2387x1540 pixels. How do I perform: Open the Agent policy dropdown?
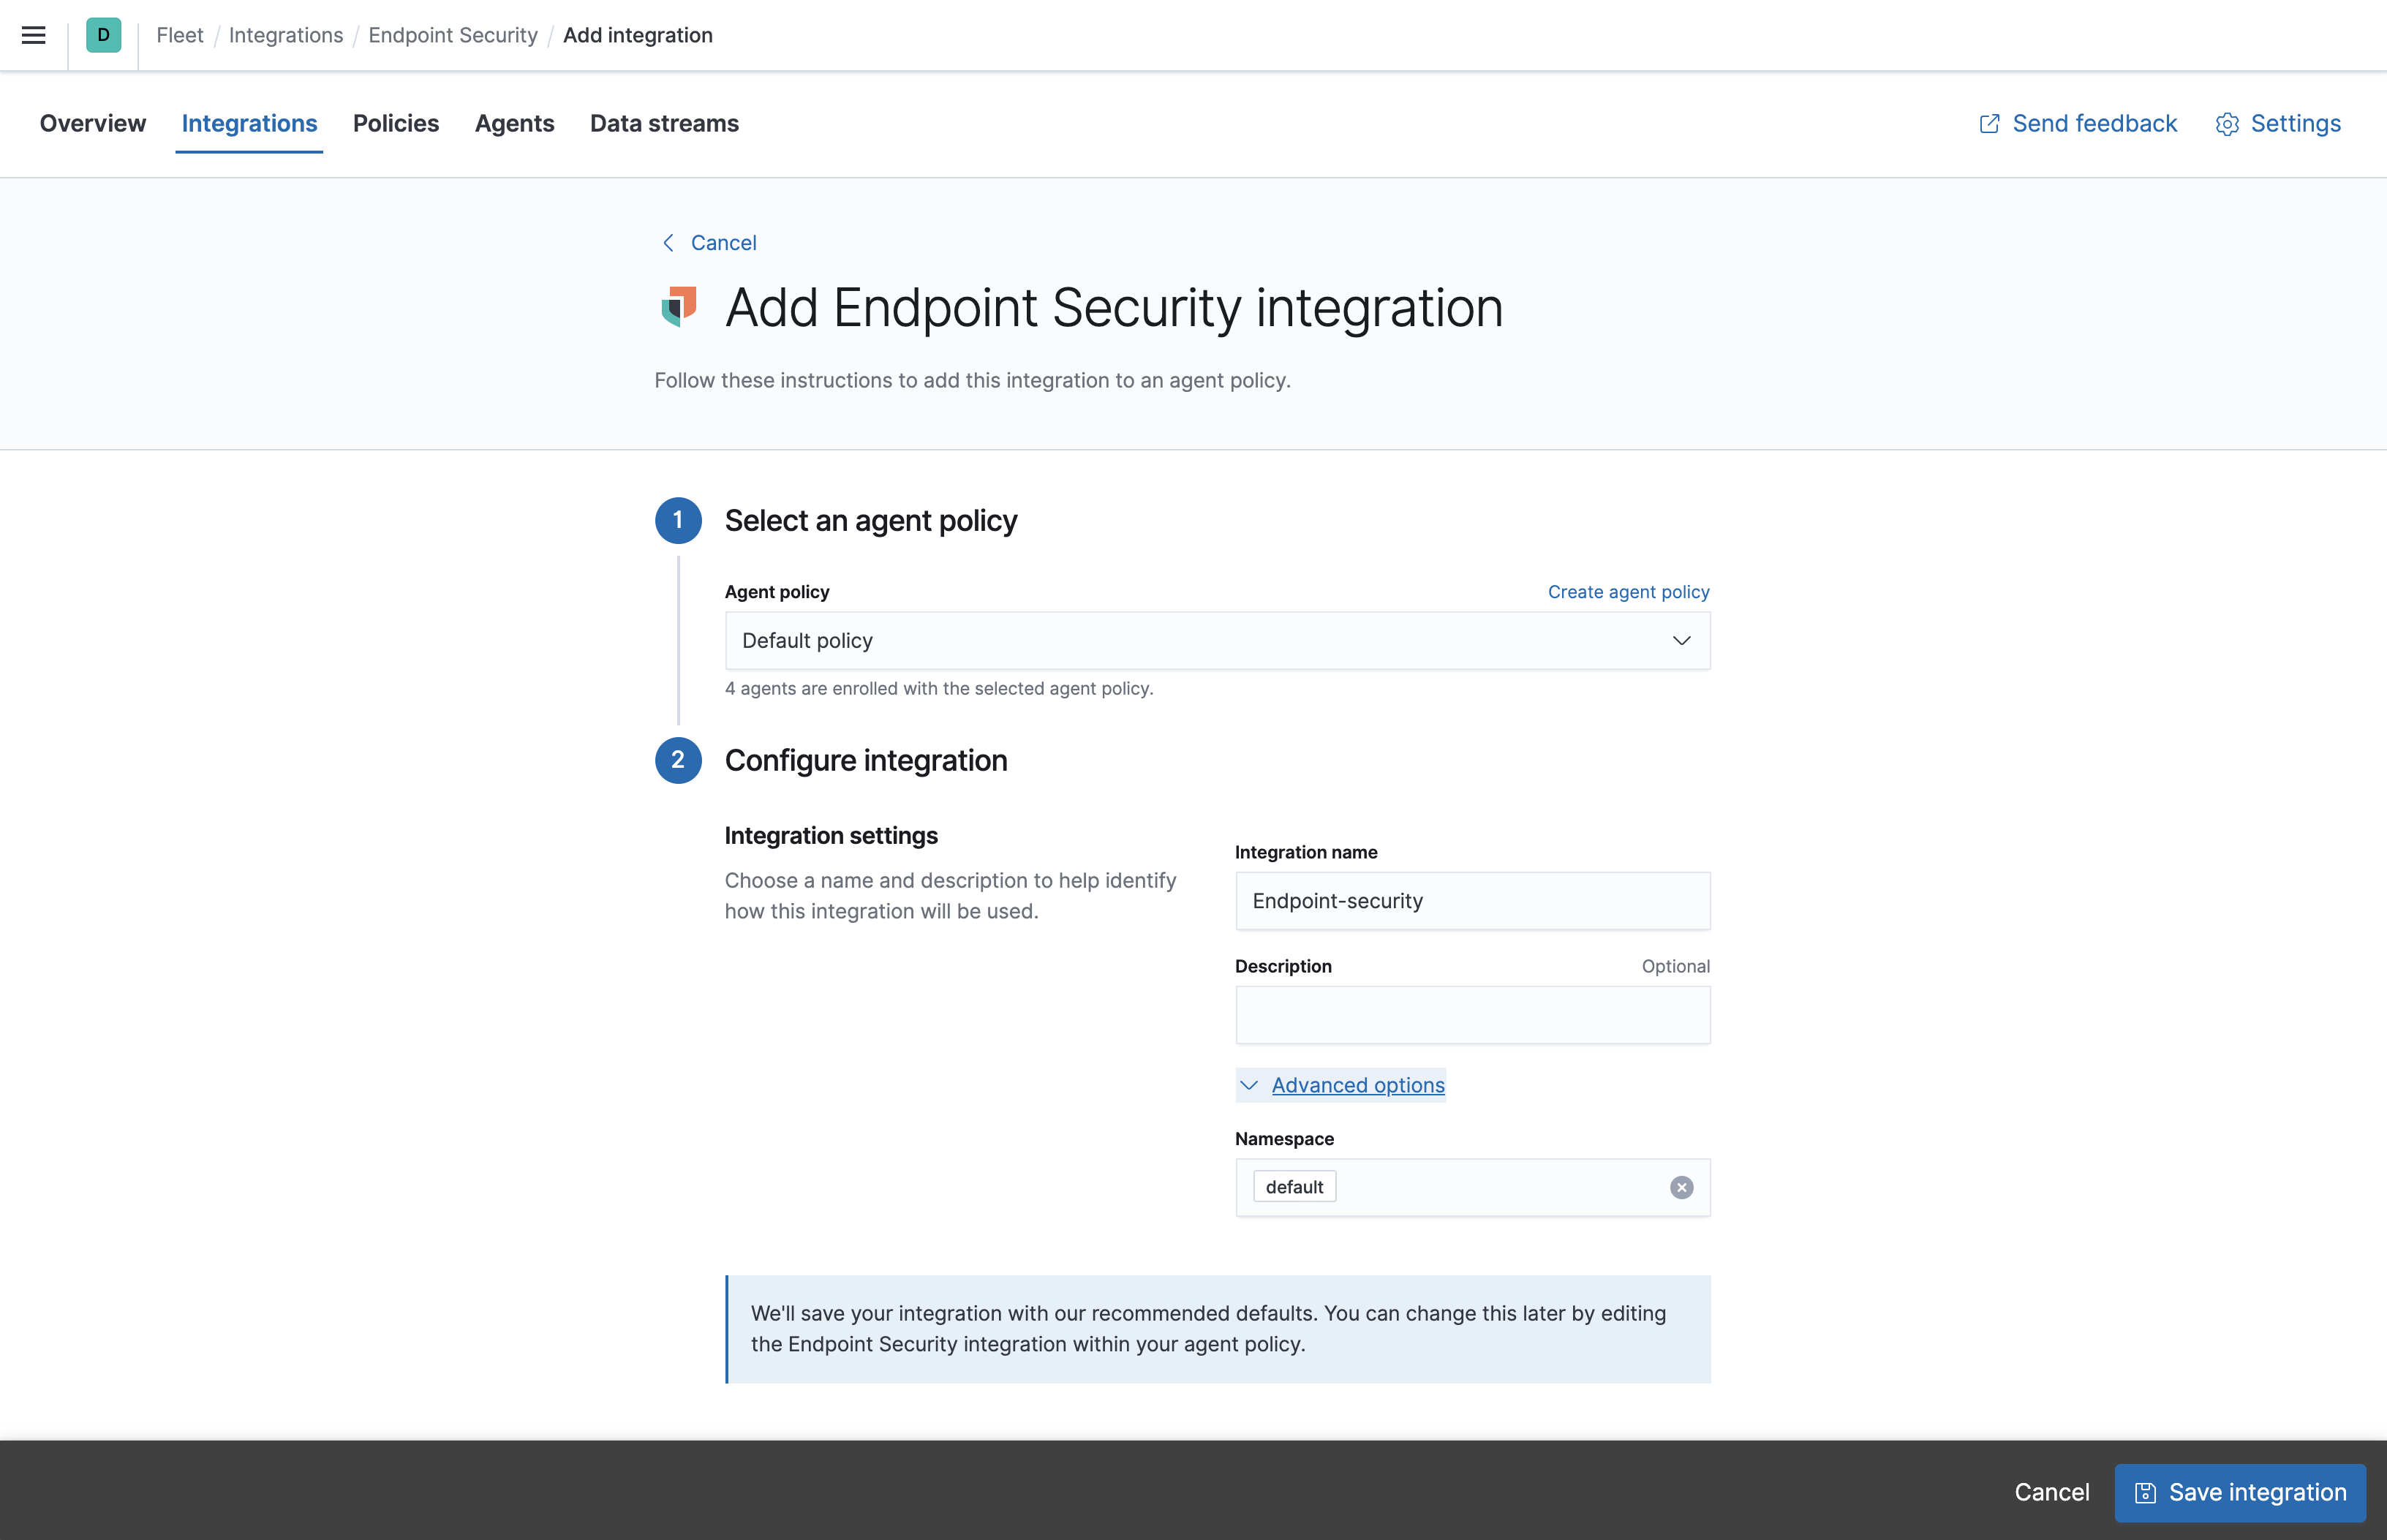point(1216,640)
